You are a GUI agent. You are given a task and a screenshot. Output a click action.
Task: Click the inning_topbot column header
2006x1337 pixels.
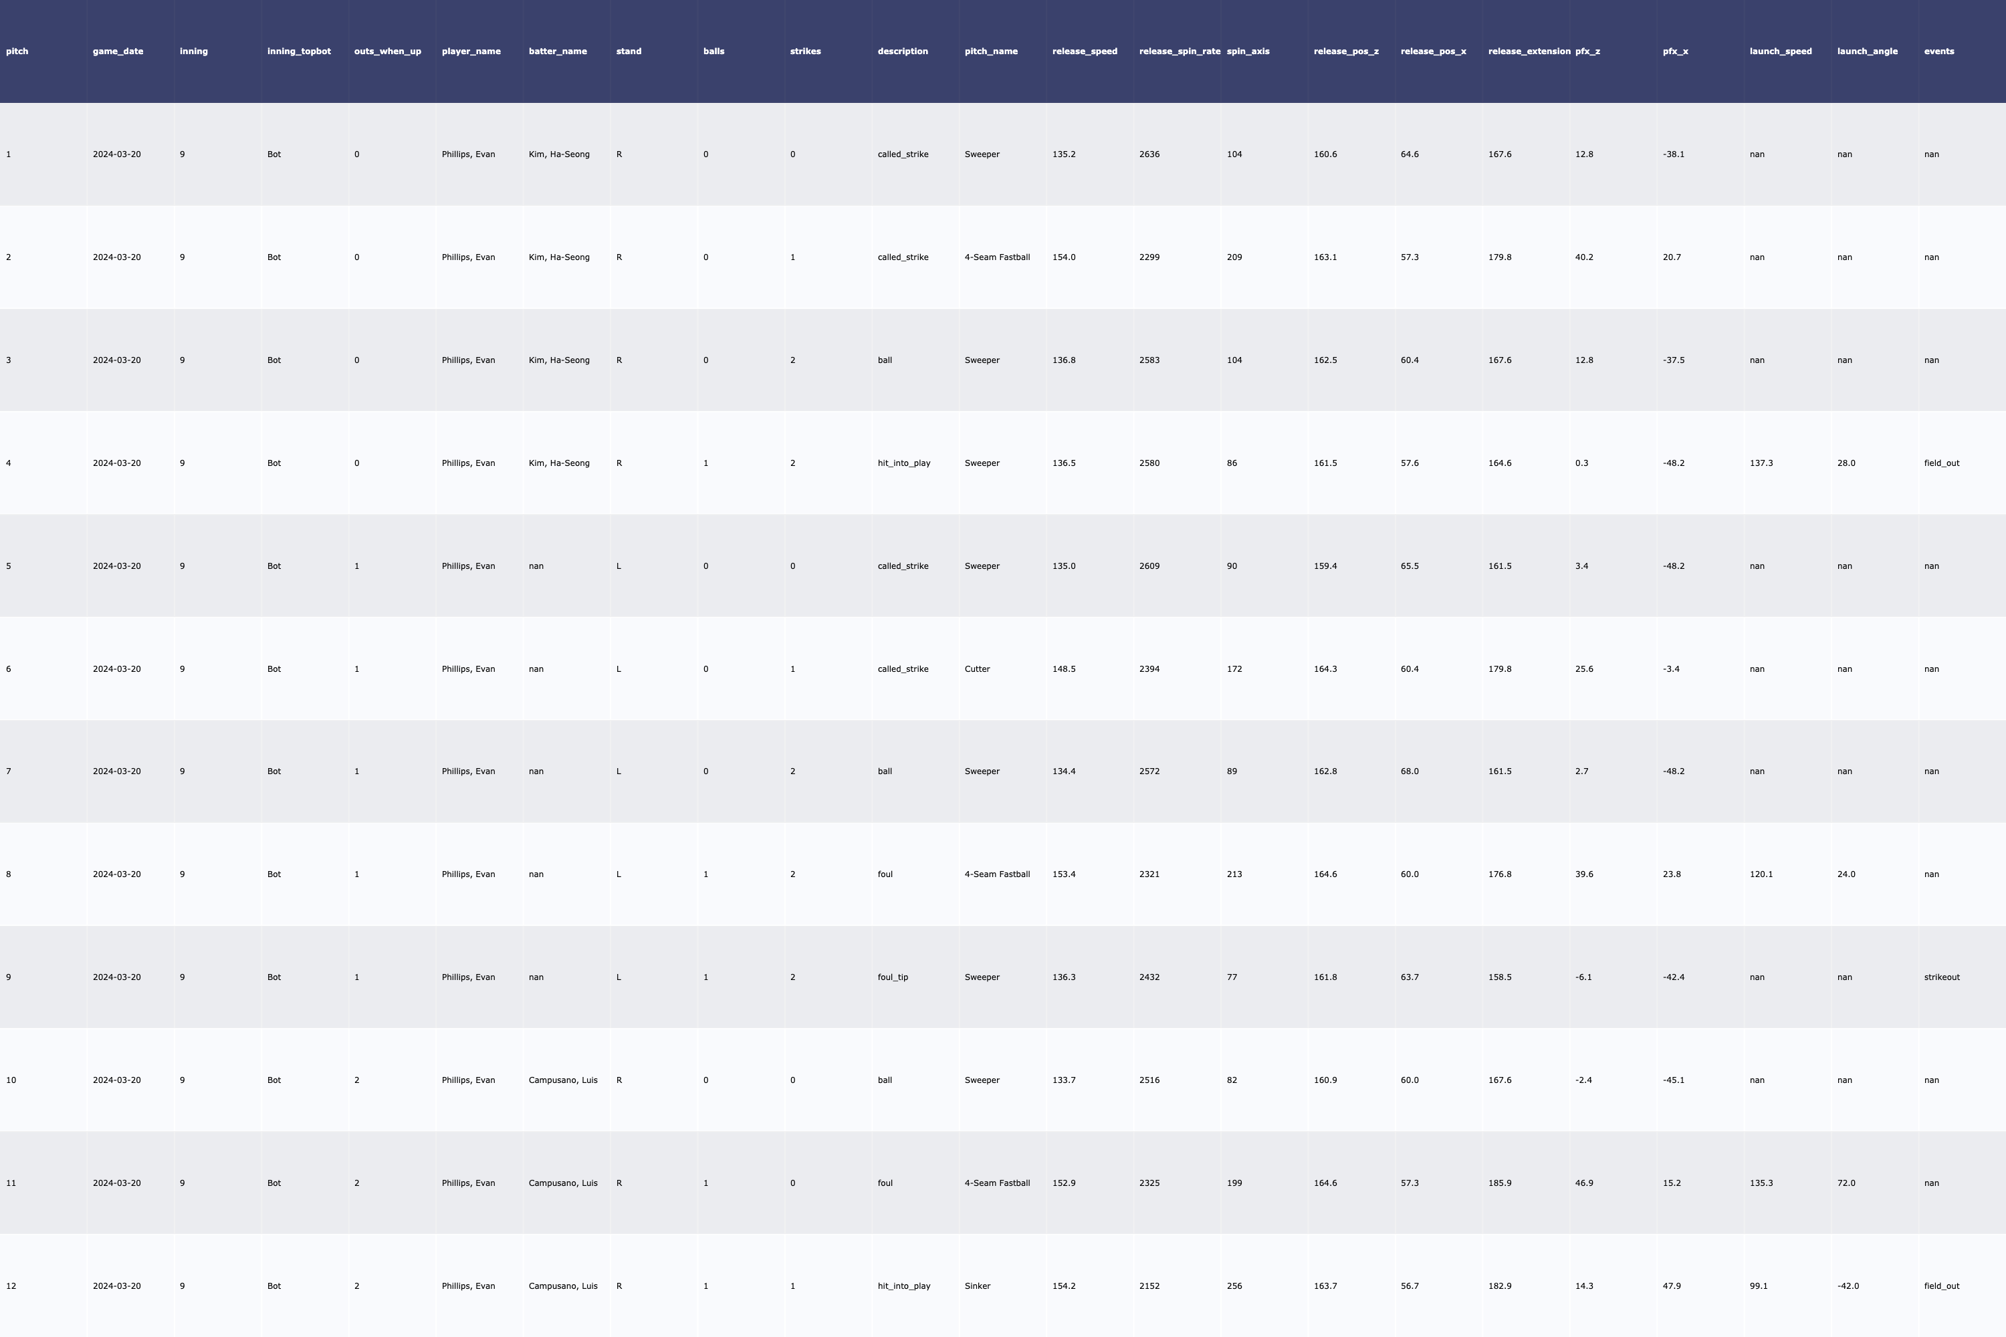298,51
